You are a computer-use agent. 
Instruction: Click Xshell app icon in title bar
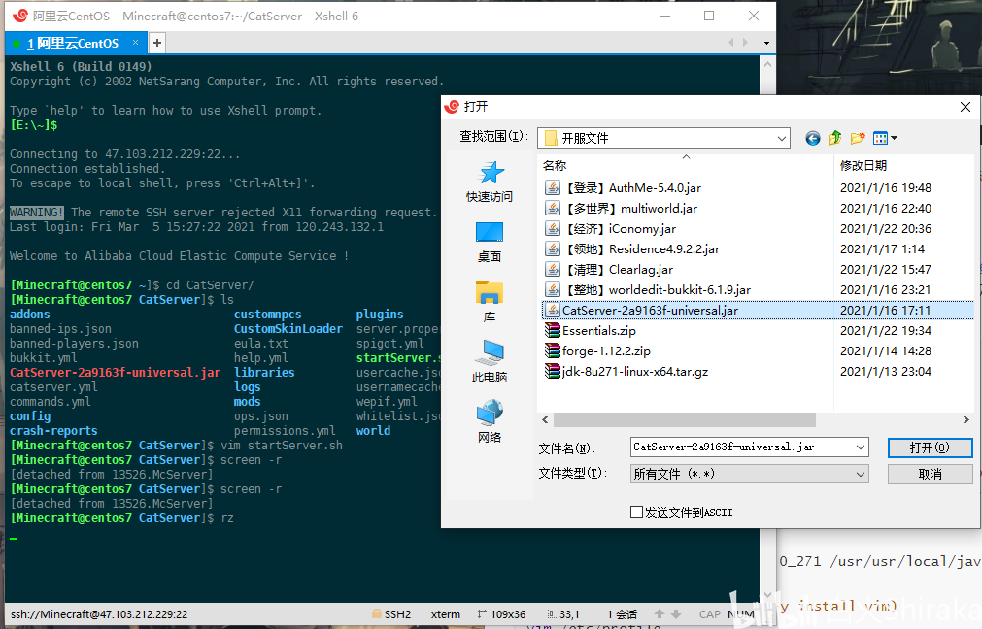pyautogui.click(x=20, y=16)
